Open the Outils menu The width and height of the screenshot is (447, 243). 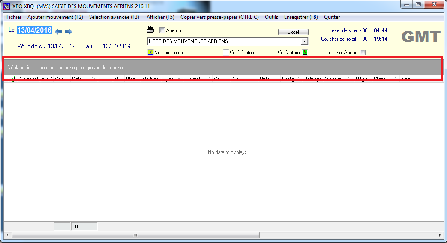(x=271, y=17)
